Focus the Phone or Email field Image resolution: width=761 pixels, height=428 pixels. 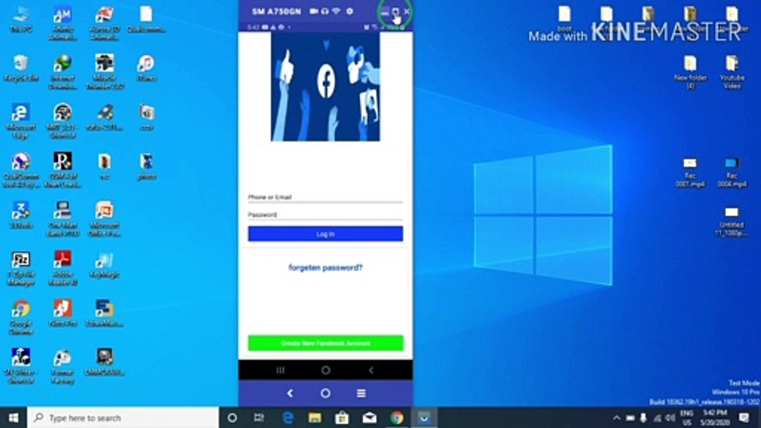[x=325, y=197]
